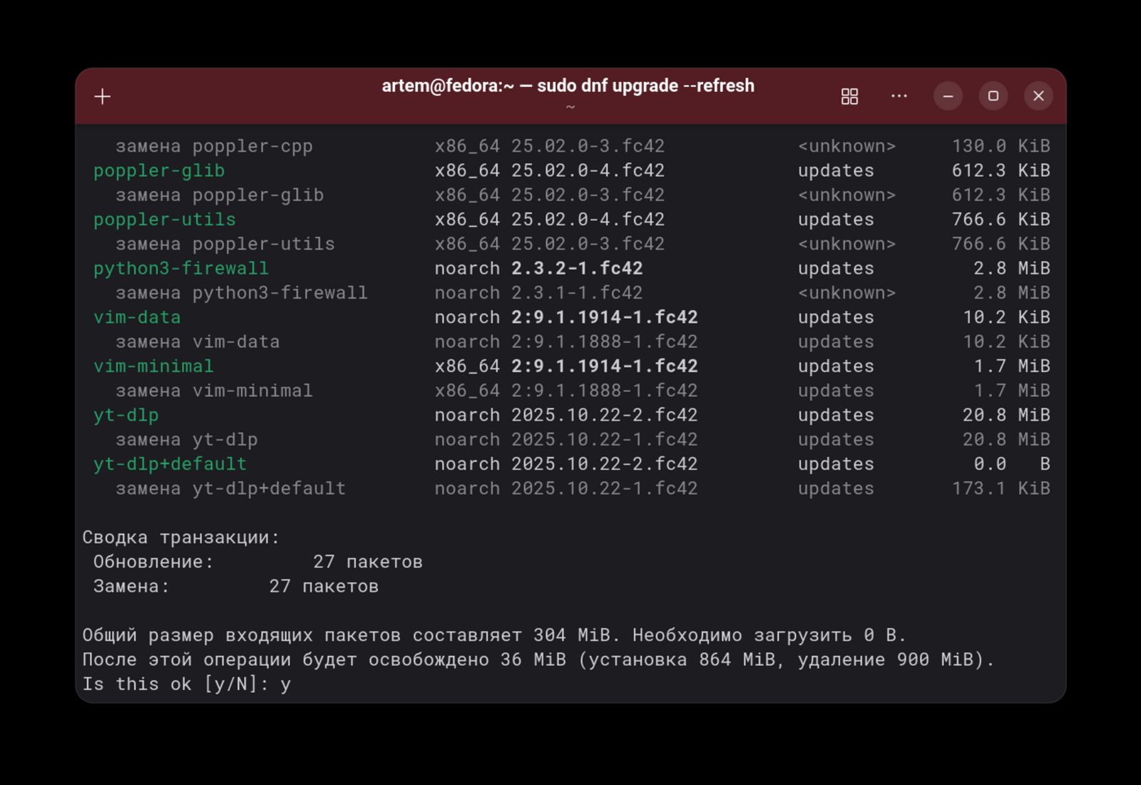Viewport: 1141px width, 785px height.
Task: Click the gray 'замена poppler-cpp' entry
Action: pos(214,146)
